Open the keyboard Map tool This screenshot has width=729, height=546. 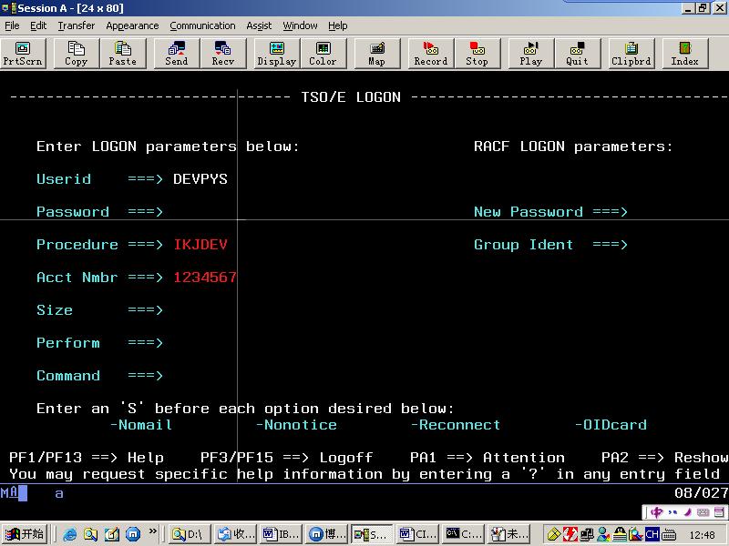(377, 54)
